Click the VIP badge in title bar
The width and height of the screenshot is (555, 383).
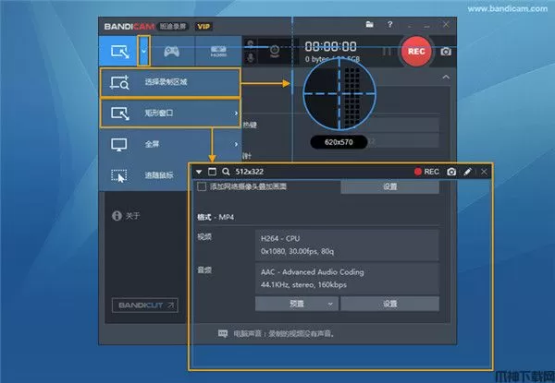click(203, 27)
